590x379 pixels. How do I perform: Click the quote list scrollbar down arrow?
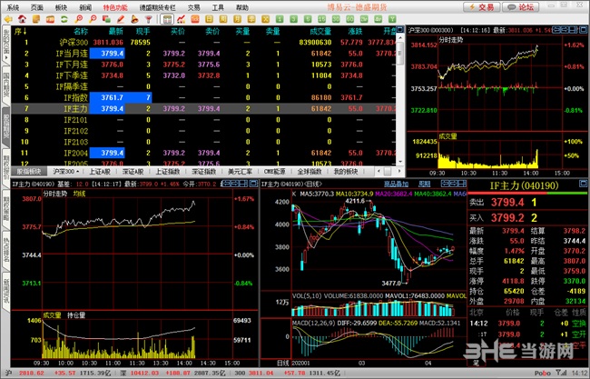coord(400,162)
